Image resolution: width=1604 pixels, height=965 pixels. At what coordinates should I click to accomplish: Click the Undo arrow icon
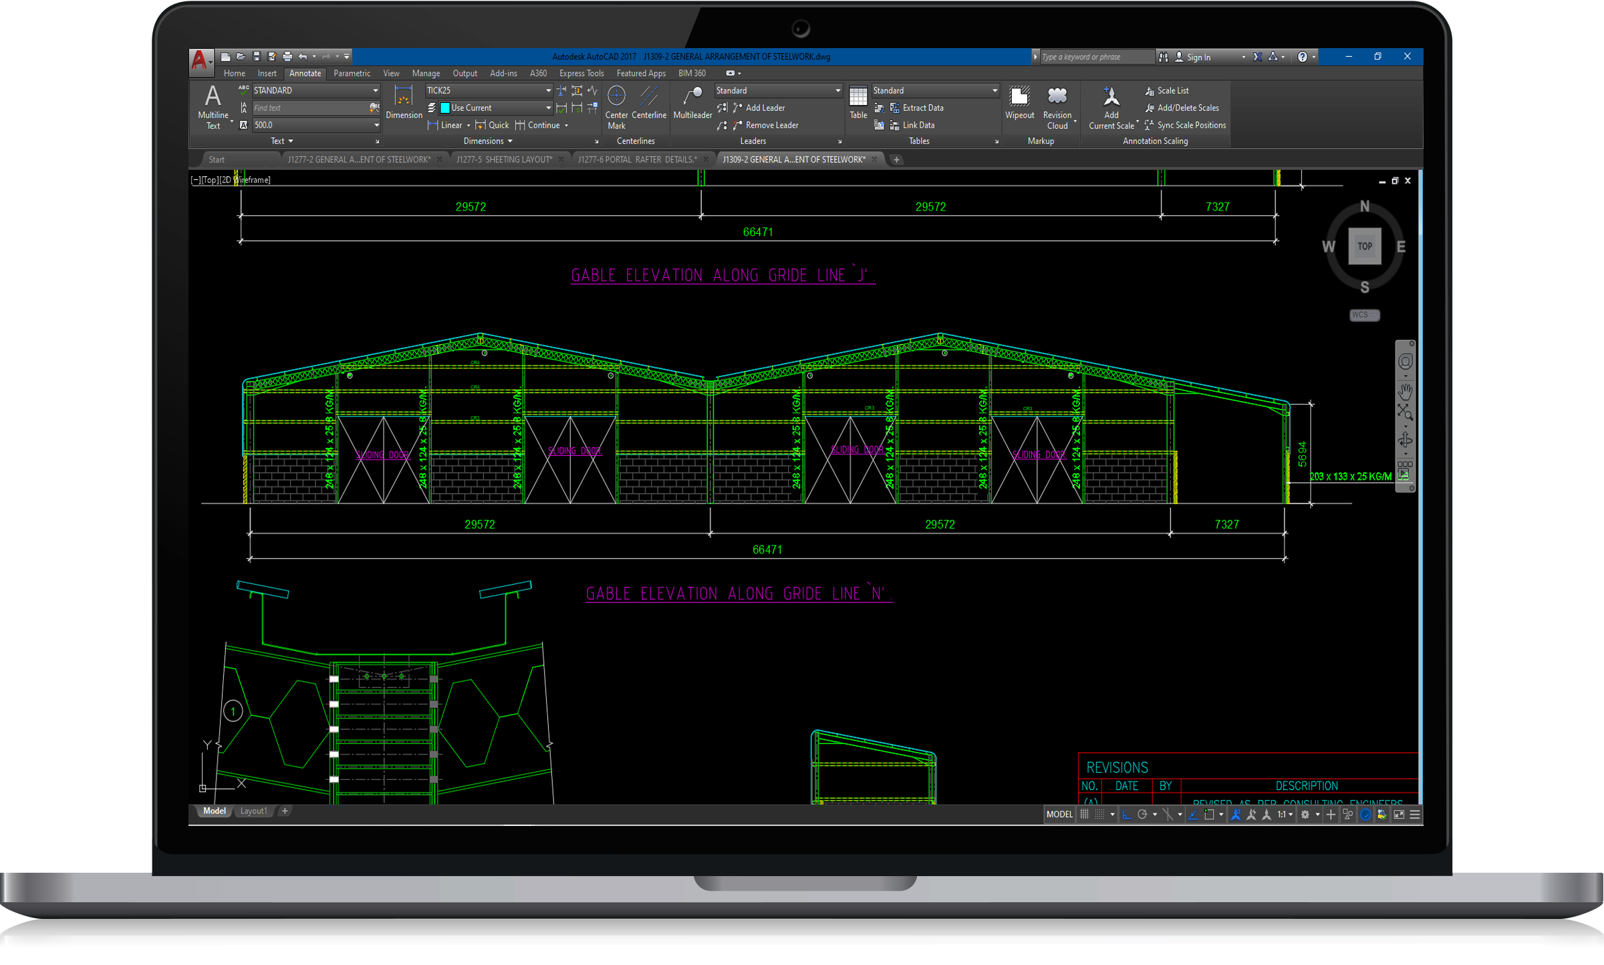303,57
